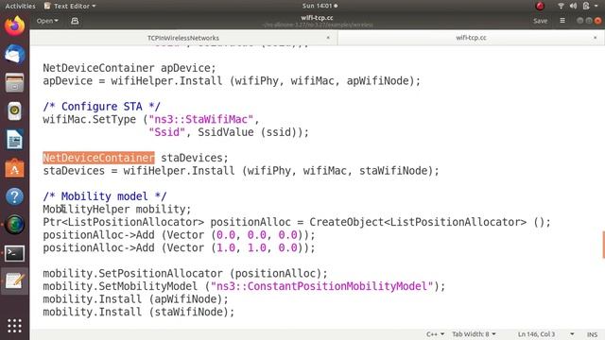Click the red recording indicator in top bar
Image resolution: width=605 pixels, height=340 pixels.
(540, 6)
